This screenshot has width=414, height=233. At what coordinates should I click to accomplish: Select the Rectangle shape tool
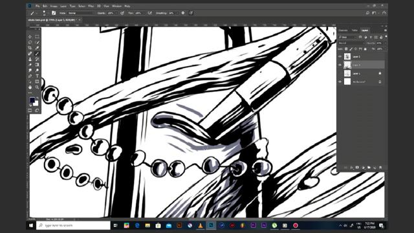click(37, 82)
